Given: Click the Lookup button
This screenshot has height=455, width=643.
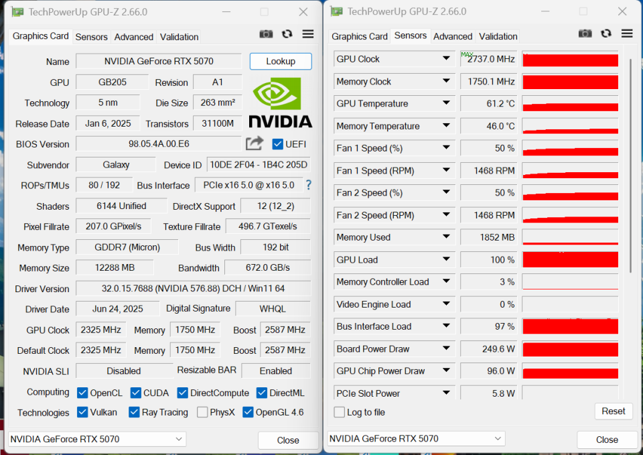Looking at the screenshot, I should coord(281,61).
